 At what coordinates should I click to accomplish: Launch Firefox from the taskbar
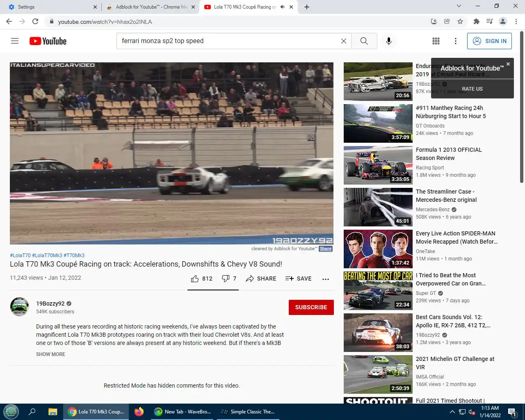(x=139, y=411)
